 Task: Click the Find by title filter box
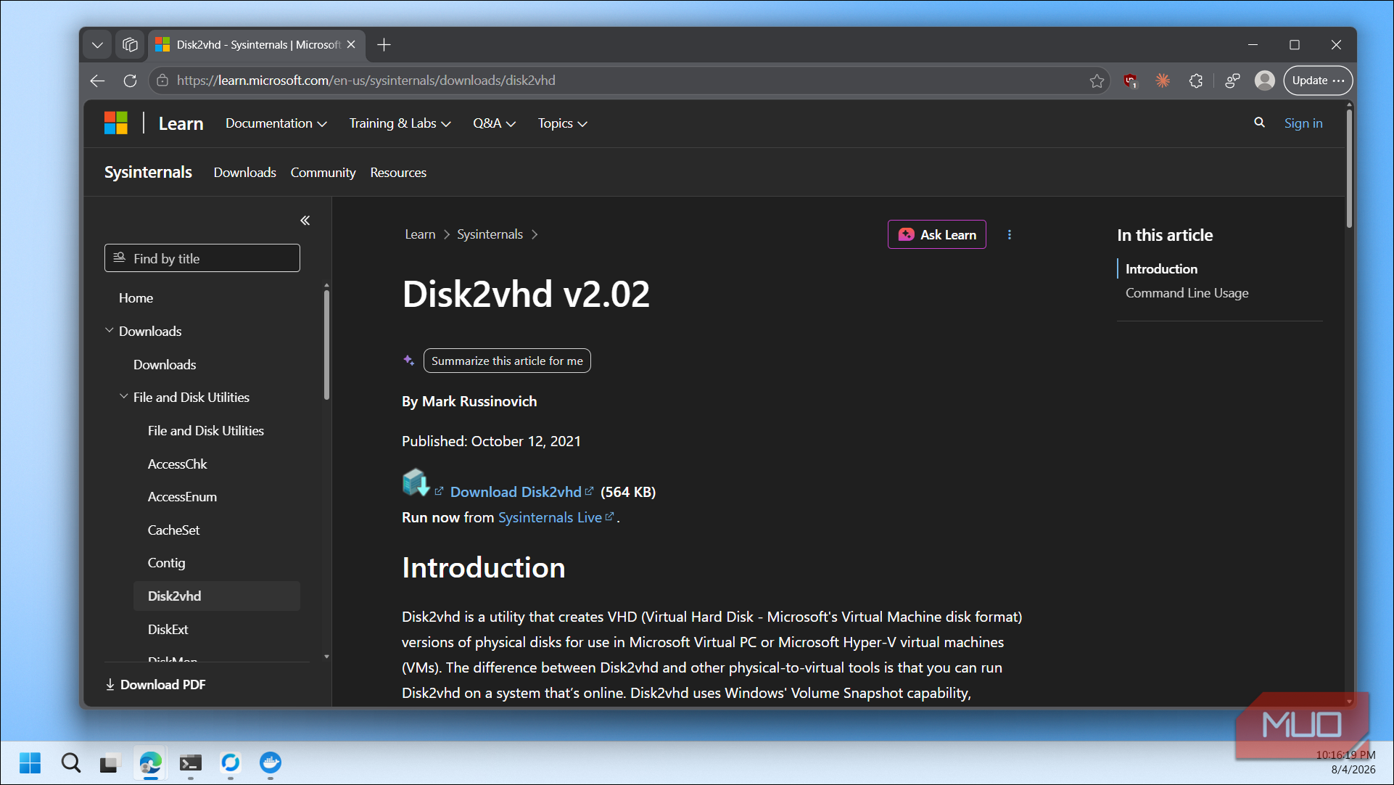click(202, 258)
